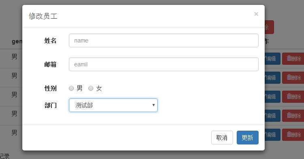Click the 部门 label
Image resolution: width=304 pixels, height=159 pixels.
(50, 106)
